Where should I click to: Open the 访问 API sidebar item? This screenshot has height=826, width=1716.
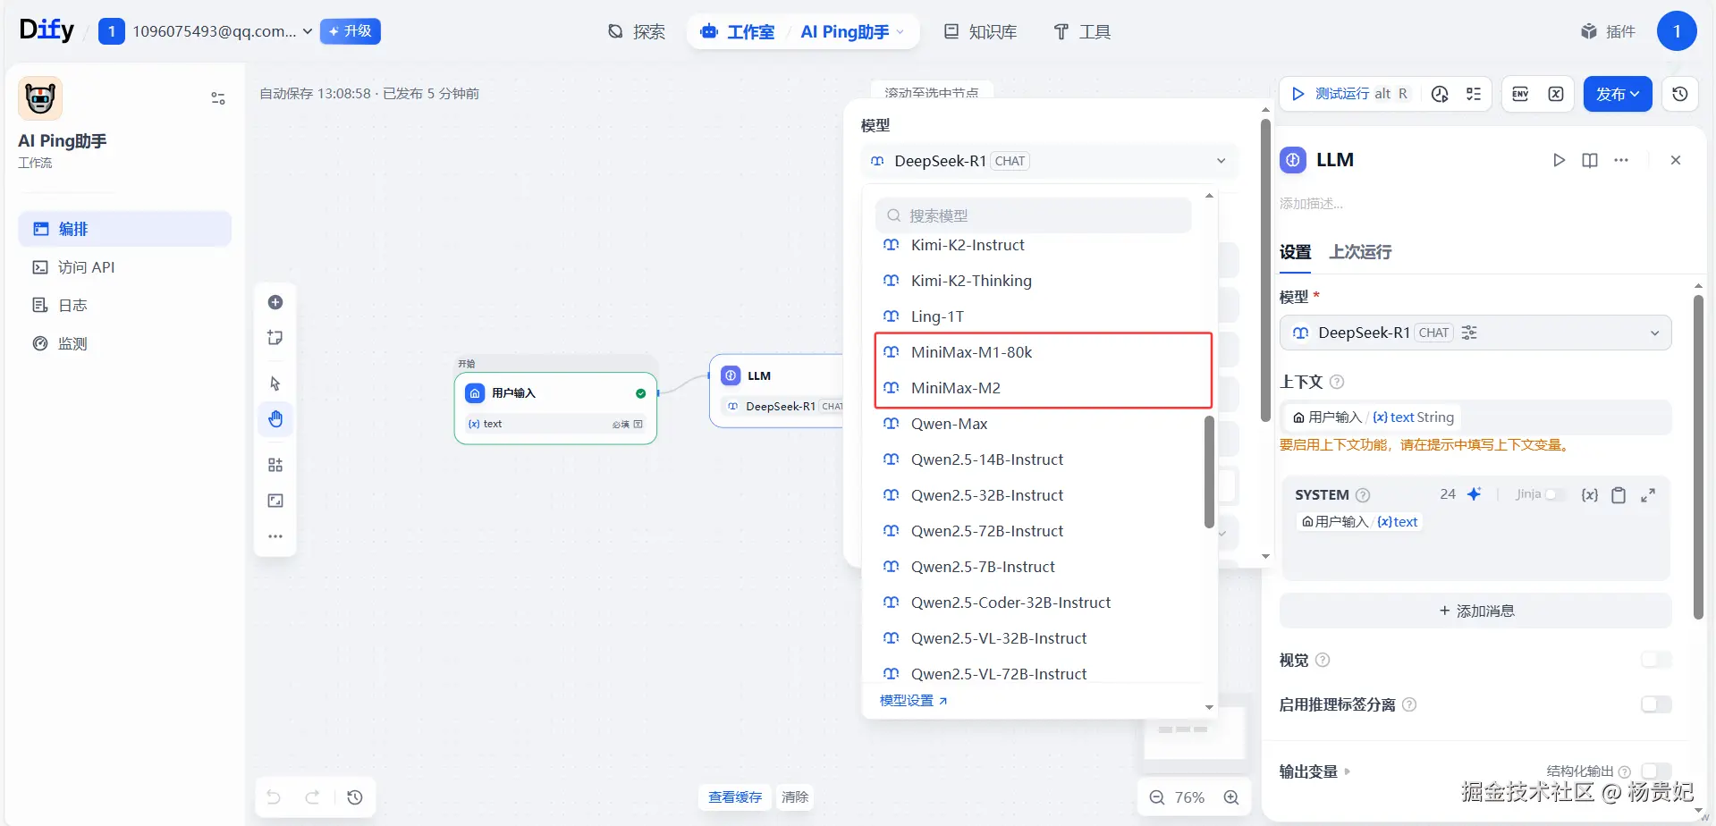coord(124,267)
